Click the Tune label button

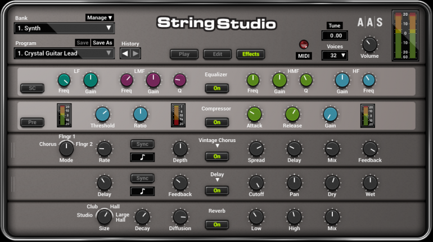tap(335, 26)
